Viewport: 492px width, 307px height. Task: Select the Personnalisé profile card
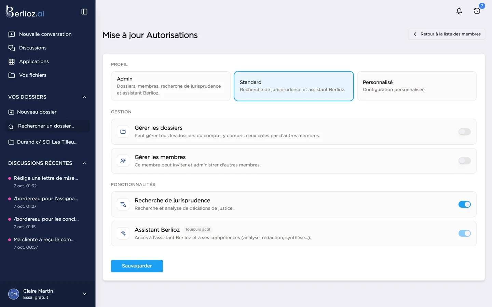(416, 86)
